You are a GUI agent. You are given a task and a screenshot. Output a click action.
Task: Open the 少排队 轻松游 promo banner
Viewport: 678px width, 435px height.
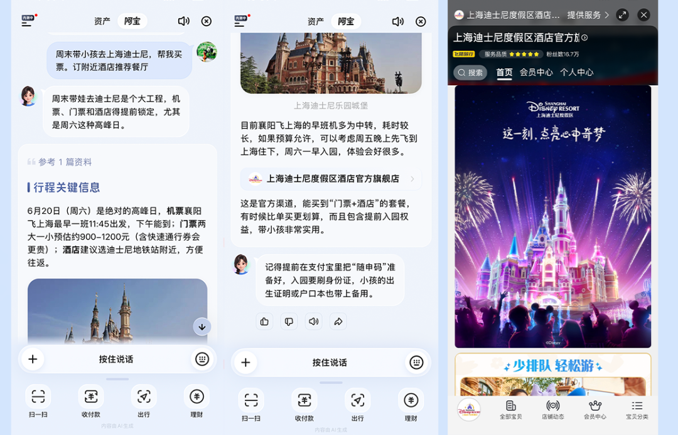(x=552, y=375)
